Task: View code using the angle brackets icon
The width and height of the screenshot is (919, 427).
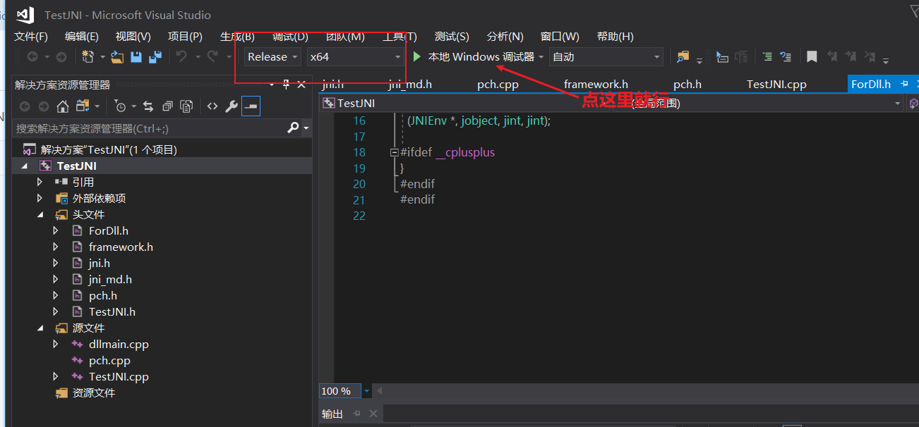Action: [212, 106]
